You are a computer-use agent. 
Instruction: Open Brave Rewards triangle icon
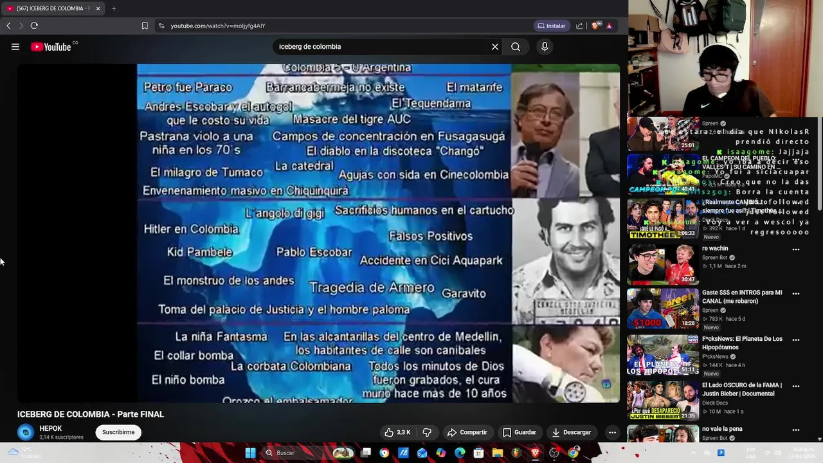click(x=609, y=26)
